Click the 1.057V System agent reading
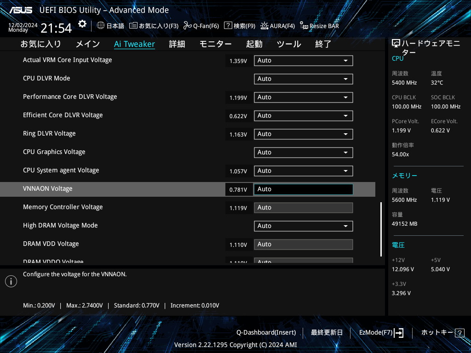This screenshot has width=471, height=353. pos(238,171)
